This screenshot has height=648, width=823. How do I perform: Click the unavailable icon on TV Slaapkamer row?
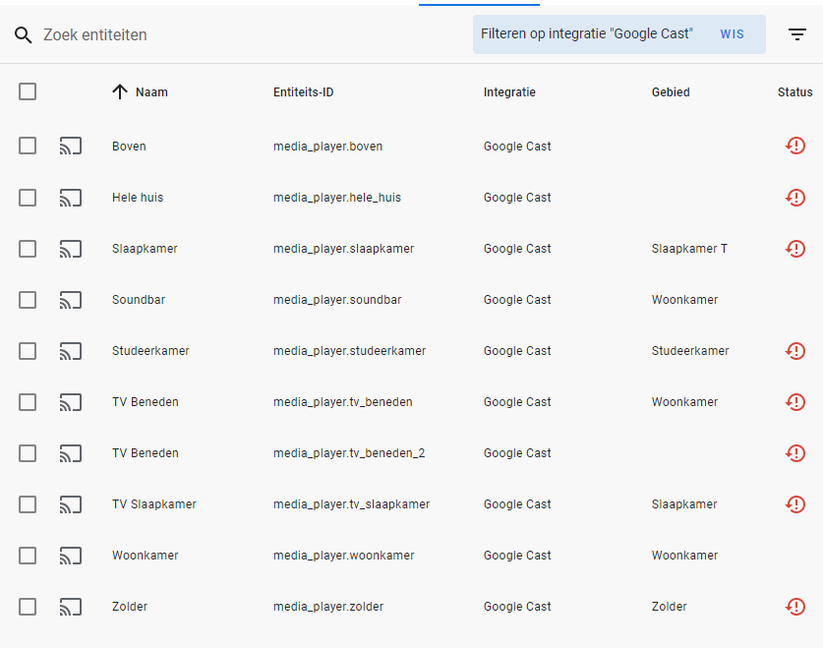(x=795, y=504)
